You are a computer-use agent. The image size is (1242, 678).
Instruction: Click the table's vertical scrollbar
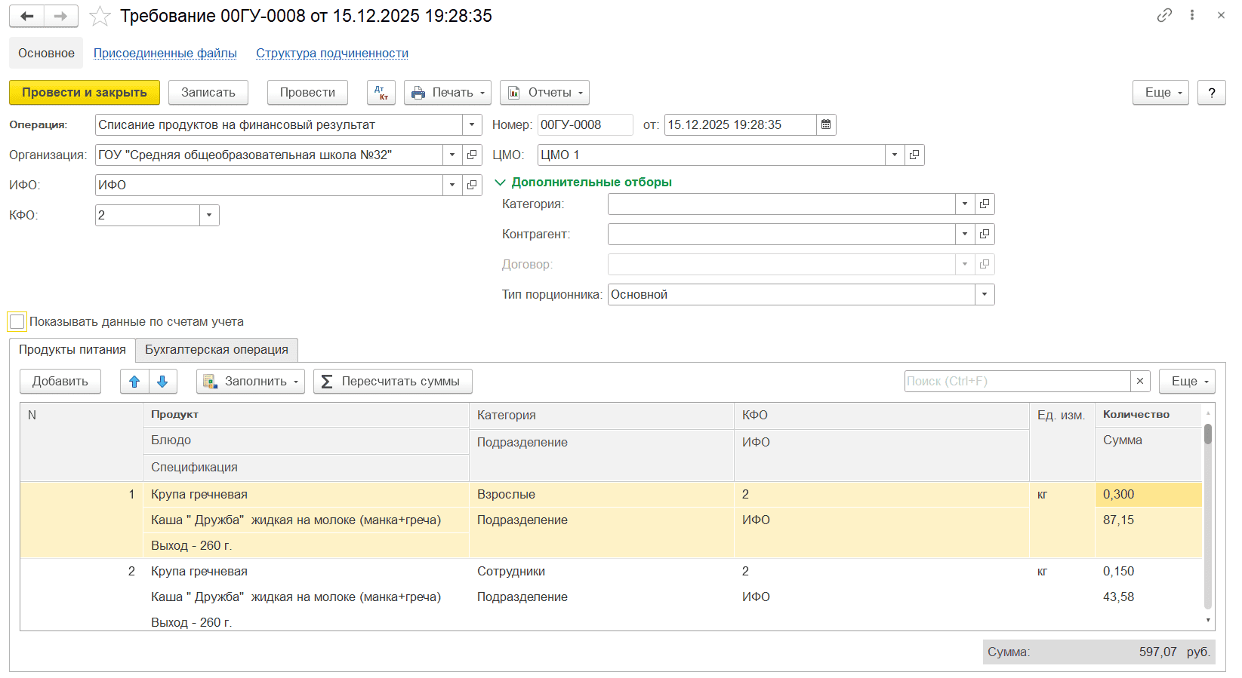pos(1208,520)
